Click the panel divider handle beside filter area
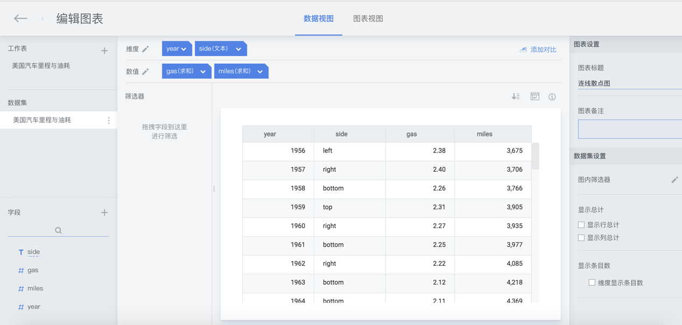This screenshot has width=682, height=325. (214, 189)
